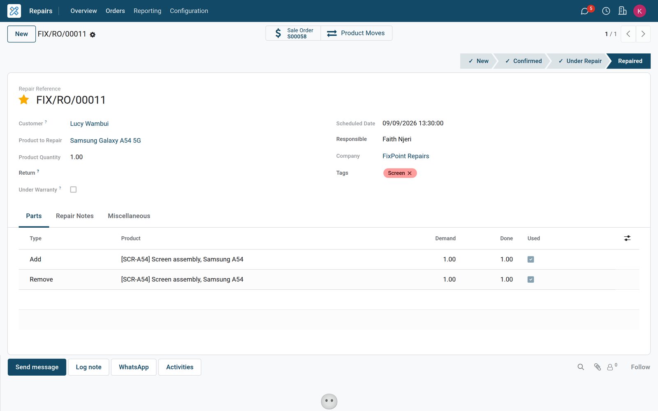Toggle Used checkbox on the Remove row

pos(531,279)
